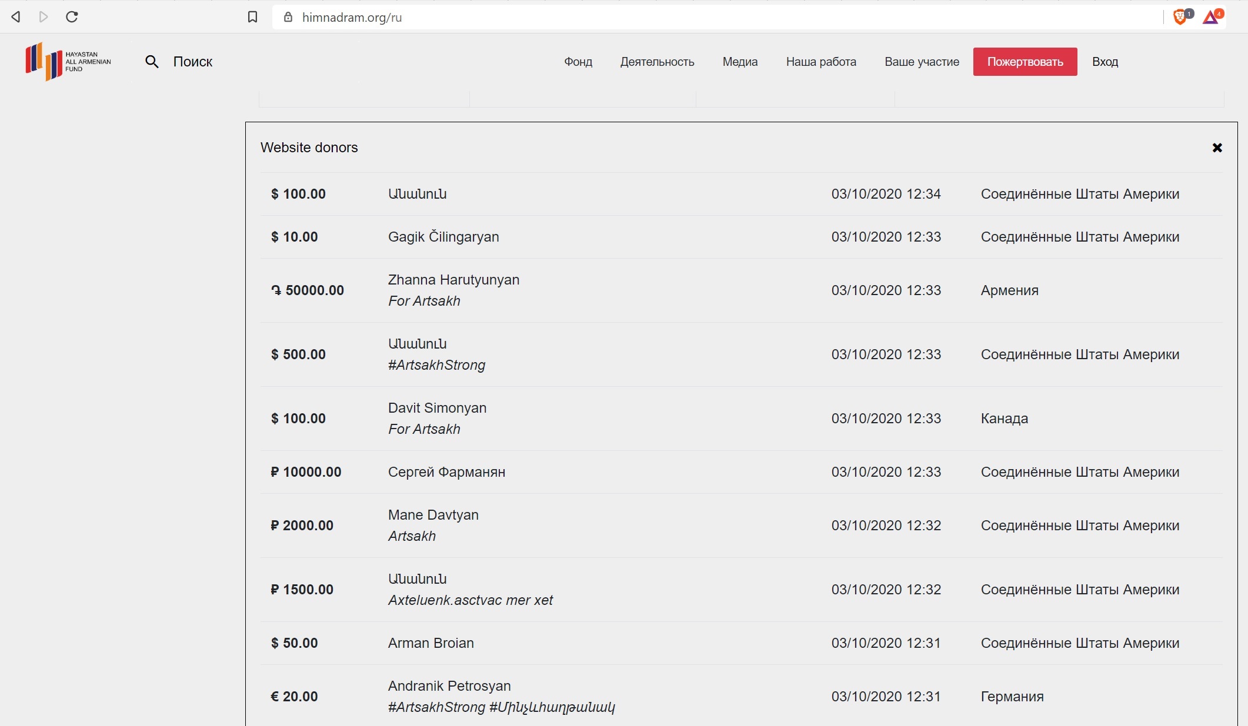Image resolution: width=1248 pixels, height=726 pixels.
Task: Click the bookmark icon
Action: click(x=252, y=17)
